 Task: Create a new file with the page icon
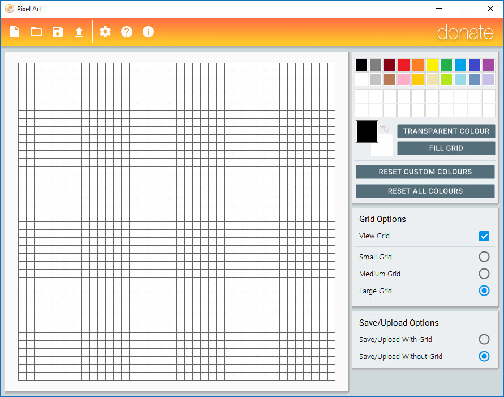[15, 32]
